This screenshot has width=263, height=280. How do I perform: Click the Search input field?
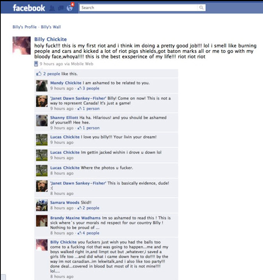click(x=138, y=7)
